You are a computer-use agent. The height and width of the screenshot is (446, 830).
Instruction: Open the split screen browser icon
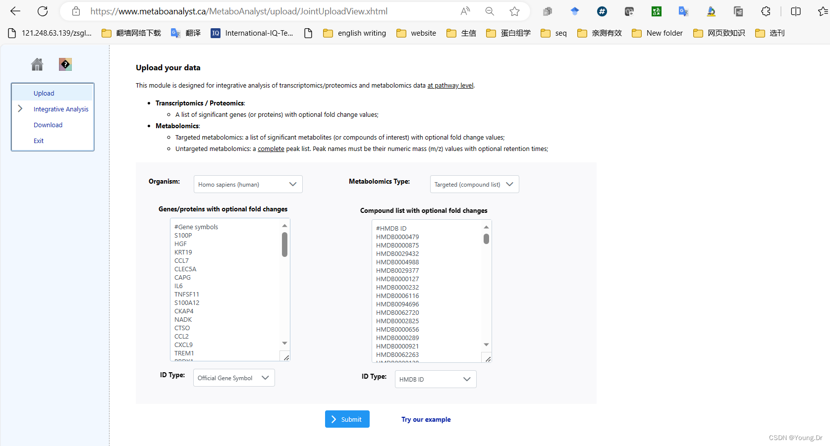click(x=795, y=10)
